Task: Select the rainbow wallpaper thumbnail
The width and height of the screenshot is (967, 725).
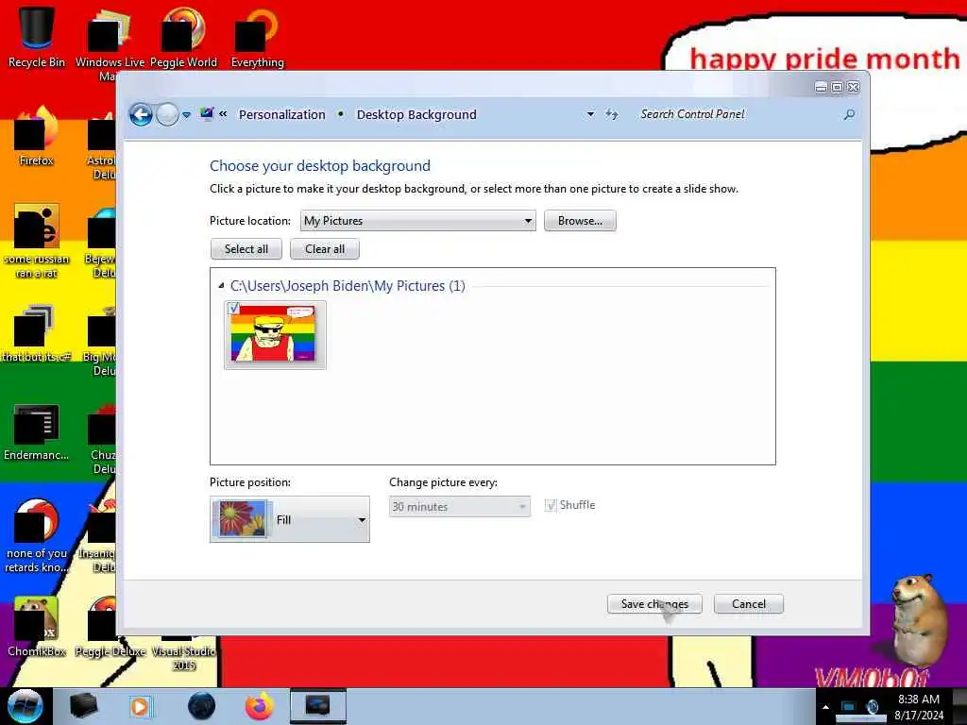Action: tap(275, 335)
